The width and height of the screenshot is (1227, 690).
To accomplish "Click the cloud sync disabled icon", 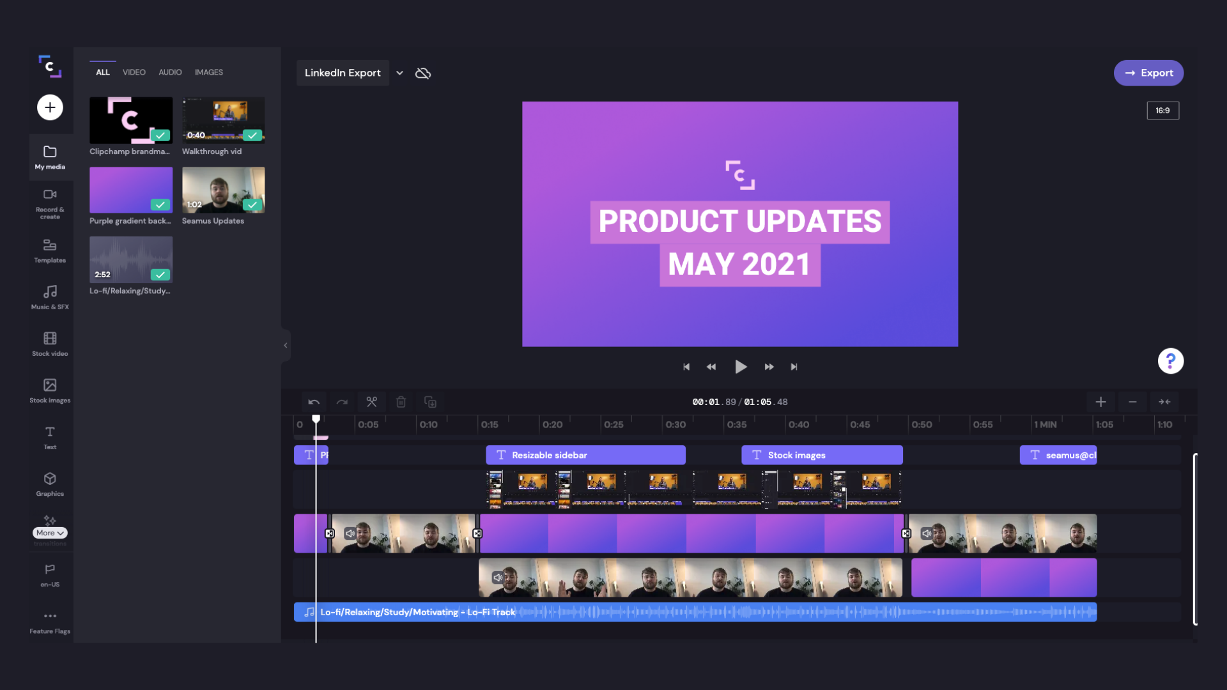I will click(x=423, y=73).
